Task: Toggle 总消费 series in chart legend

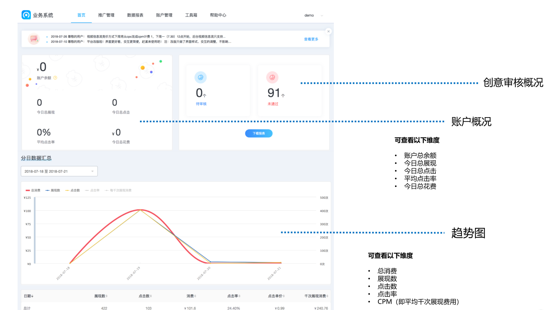Action: click(33, 190)
